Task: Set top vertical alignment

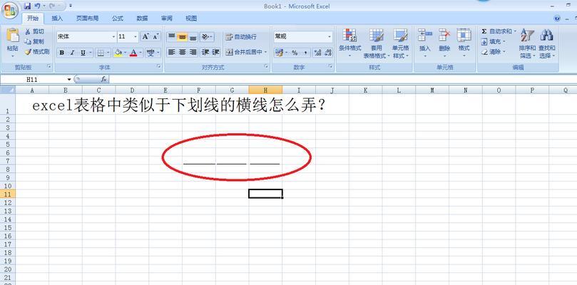Action: click(x=172, y=36)
